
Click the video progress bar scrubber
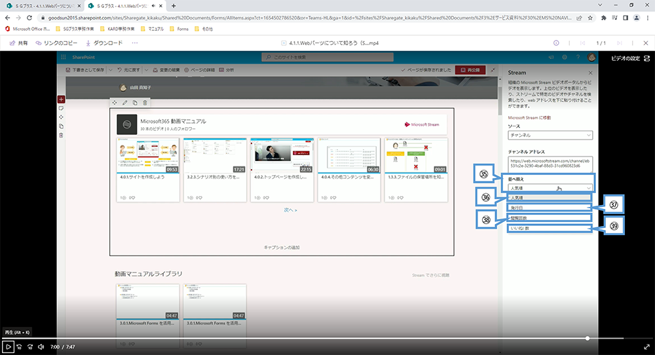(x=588, y=338)
